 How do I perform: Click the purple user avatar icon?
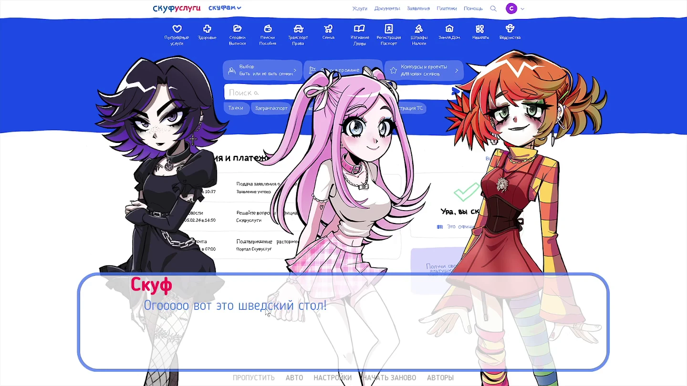(511, 9)
